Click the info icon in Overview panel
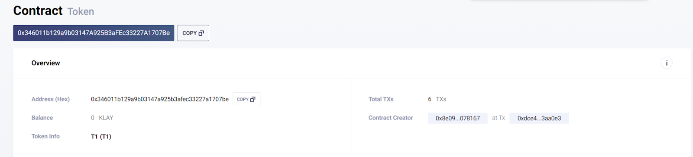This screenshot has width=693, height=157. pyautogui.click(x=666, y=63)
